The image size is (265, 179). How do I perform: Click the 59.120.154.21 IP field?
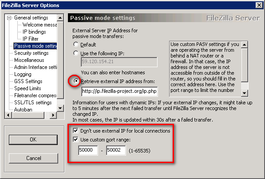[119, 62]
